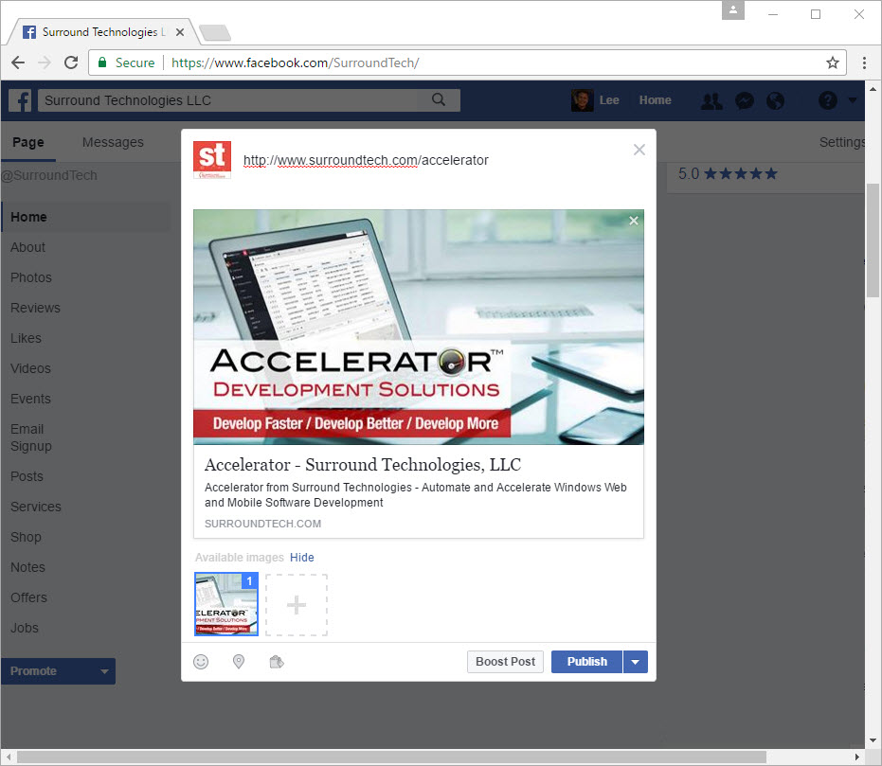Click the scroll down arrow at right edge
The image size is (882, 766).
click(873, 740)
